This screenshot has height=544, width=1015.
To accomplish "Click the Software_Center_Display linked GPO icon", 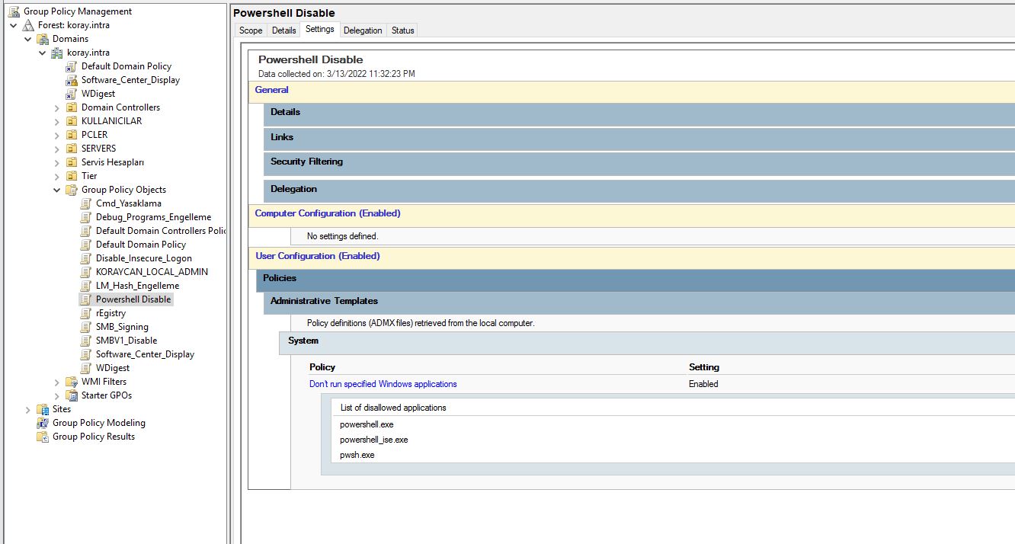I will coord(71,80).
